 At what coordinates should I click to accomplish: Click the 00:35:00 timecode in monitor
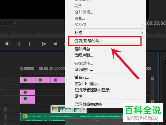(156, 23)
